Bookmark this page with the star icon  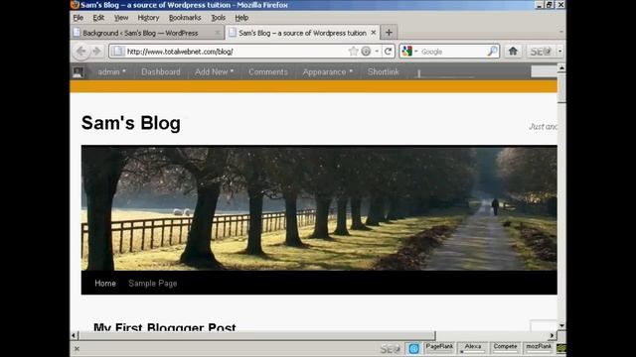pos(353,51)
